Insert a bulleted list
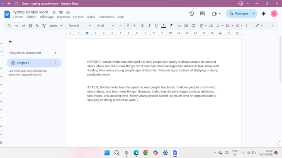Image resolution: width=282 pixels, height=158 pixels. click(228, 26)
